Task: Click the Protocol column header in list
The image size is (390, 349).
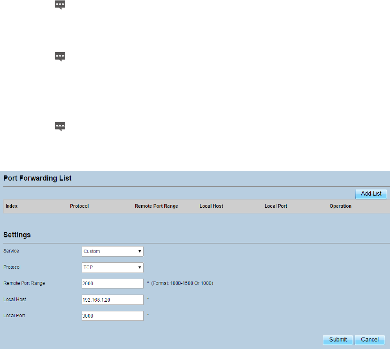Action: (79, 206)
